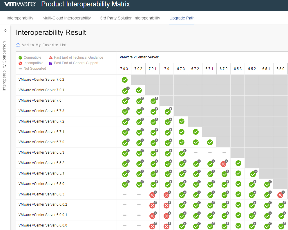Viewport: 288px width, 230px height.
Task: Go to the 3rd Party Solution Interoperability tab
Action: 130,18
